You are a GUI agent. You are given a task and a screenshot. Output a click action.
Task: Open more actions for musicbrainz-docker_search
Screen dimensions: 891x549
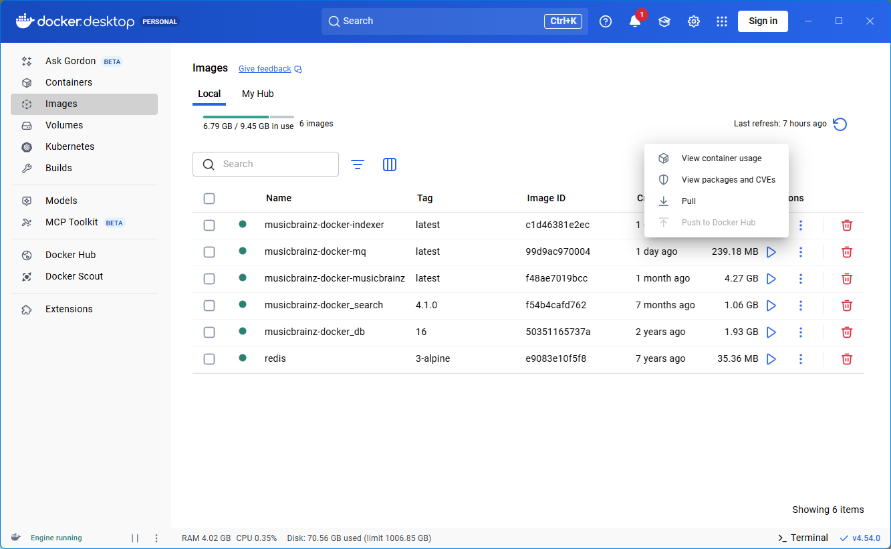tap(800, 306)
